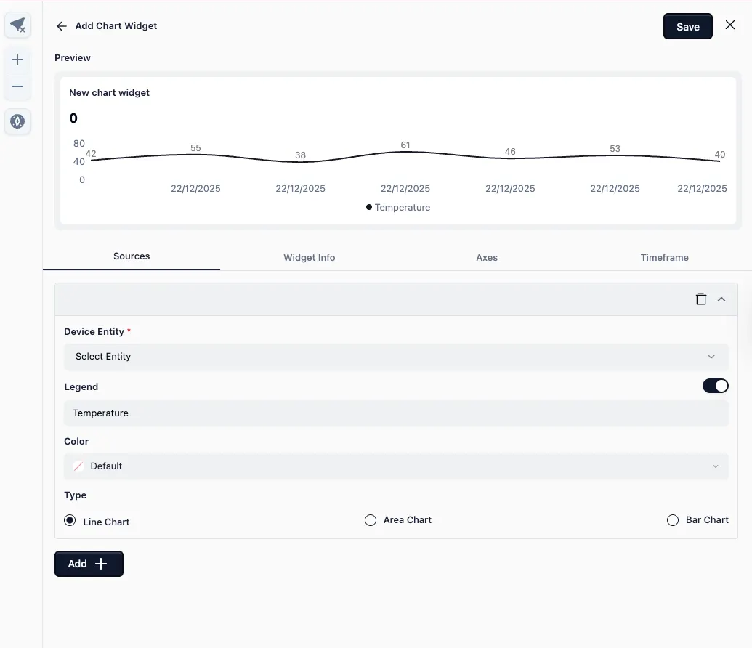
Task: Click the compass icon in left sidebar
Action: [18, 121]
